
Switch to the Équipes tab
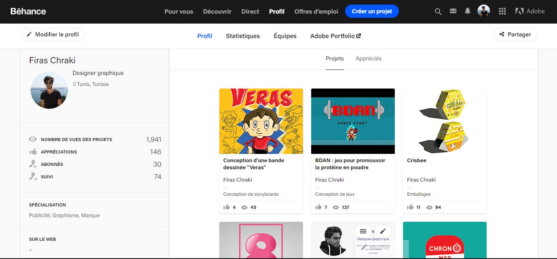285,36
